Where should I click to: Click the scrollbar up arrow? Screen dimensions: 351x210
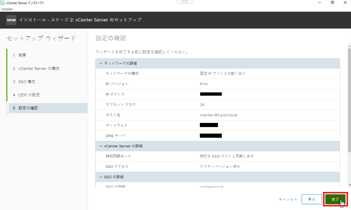[x=350, y=46]
